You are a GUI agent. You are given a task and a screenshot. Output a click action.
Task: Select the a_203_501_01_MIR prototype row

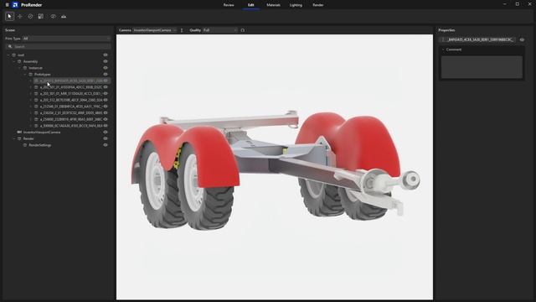[71, 93]
